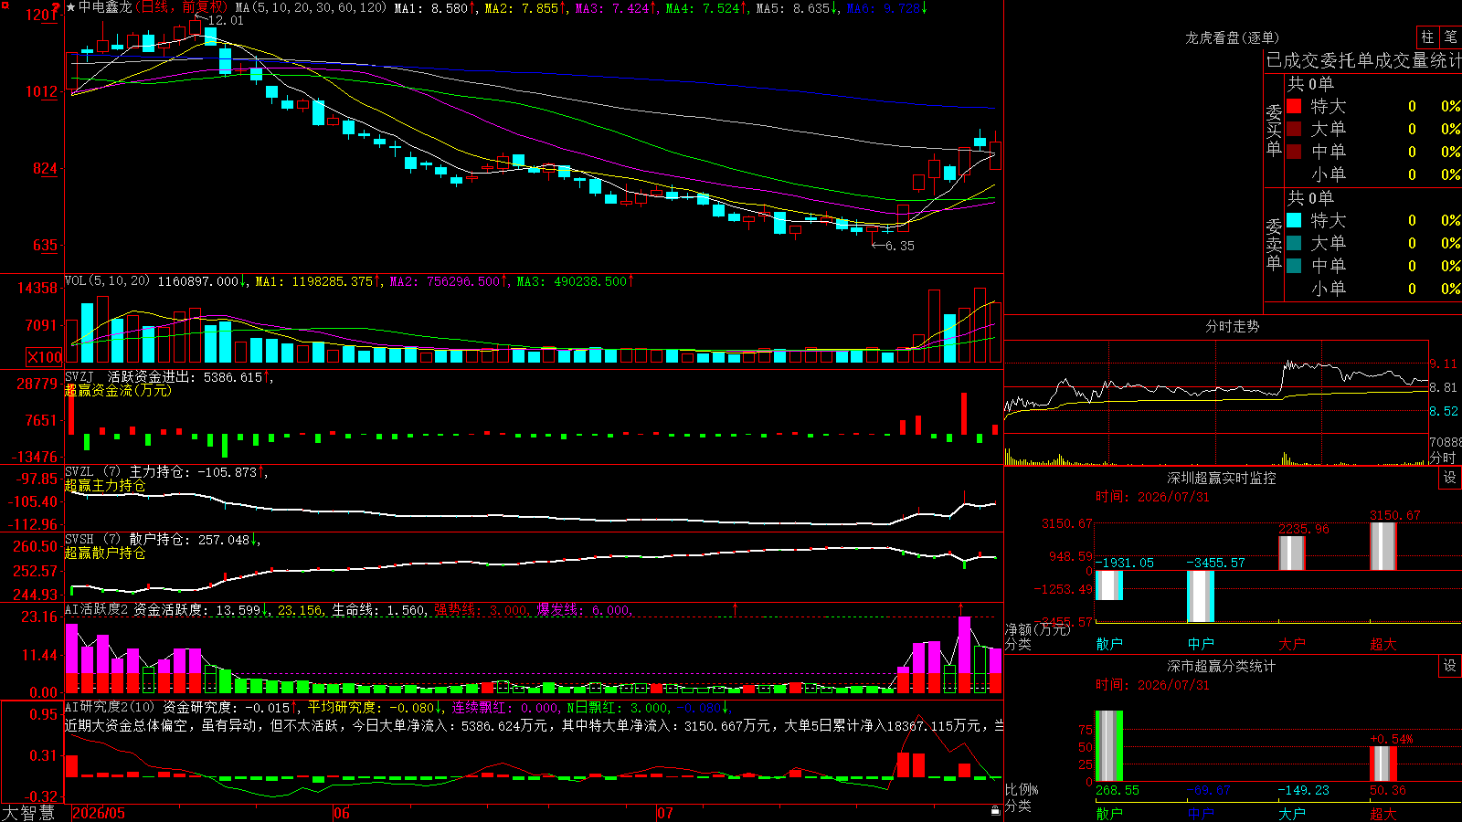Viewport: 1462px width, 822px height.
Task: Select the SVSH 散户持仓 indicator label
Action: coord(127,540)
